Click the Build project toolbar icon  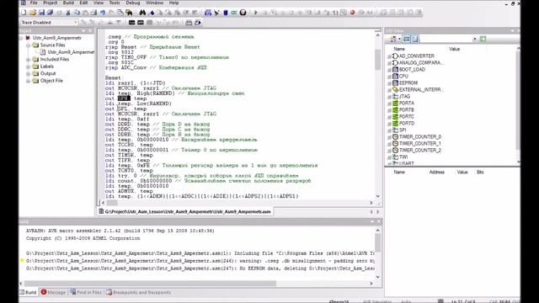coord(208,13)
